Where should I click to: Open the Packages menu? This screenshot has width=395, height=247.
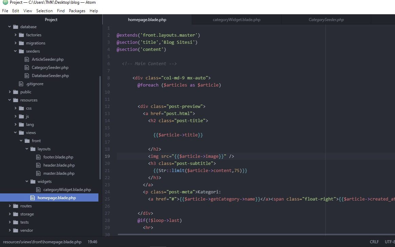[x=77, y=11]
